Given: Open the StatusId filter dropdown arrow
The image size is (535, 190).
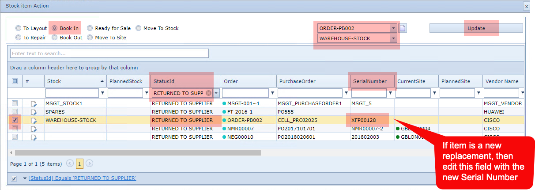Looking at the screenshot, I should [x=216, y=93].
